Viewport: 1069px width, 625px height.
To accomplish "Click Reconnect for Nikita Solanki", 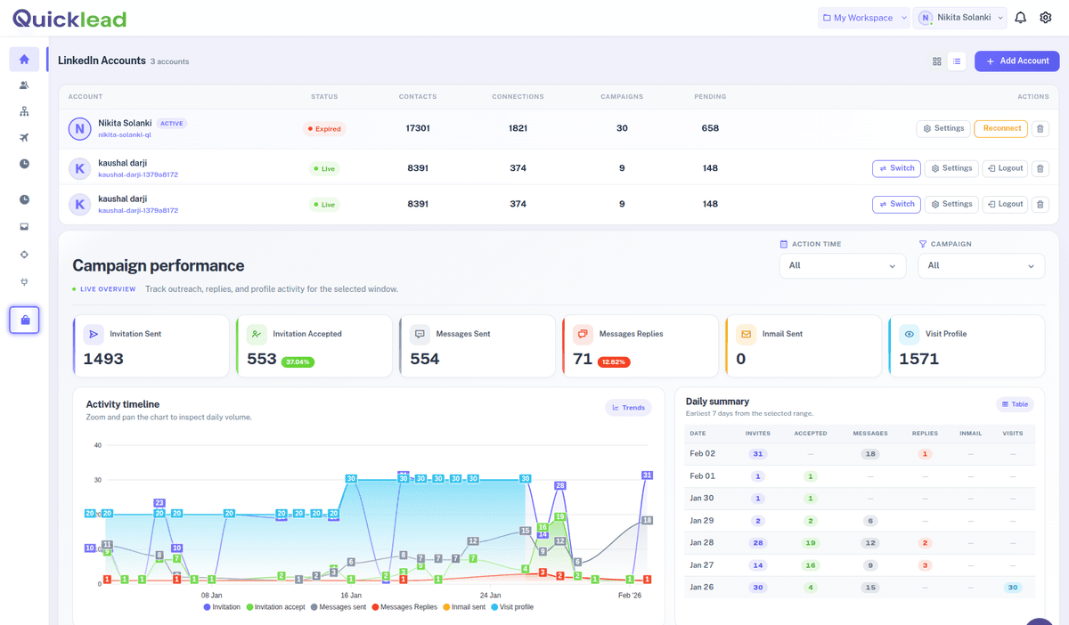I will tap(1000, 128).
